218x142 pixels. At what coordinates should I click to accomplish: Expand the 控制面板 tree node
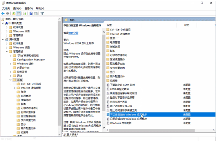[11, 72]
